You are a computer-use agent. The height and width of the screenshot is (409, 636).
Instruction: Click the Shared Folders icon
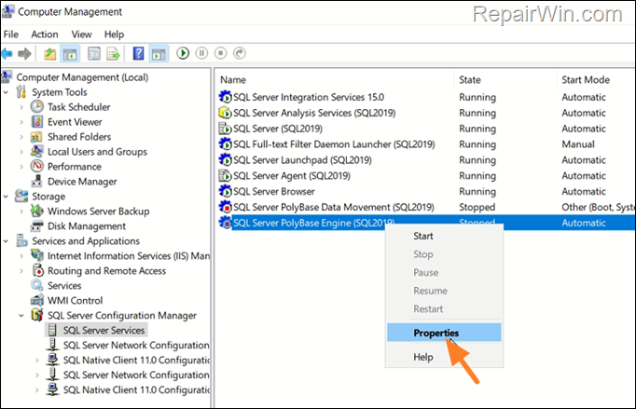[x=37, y=137]
